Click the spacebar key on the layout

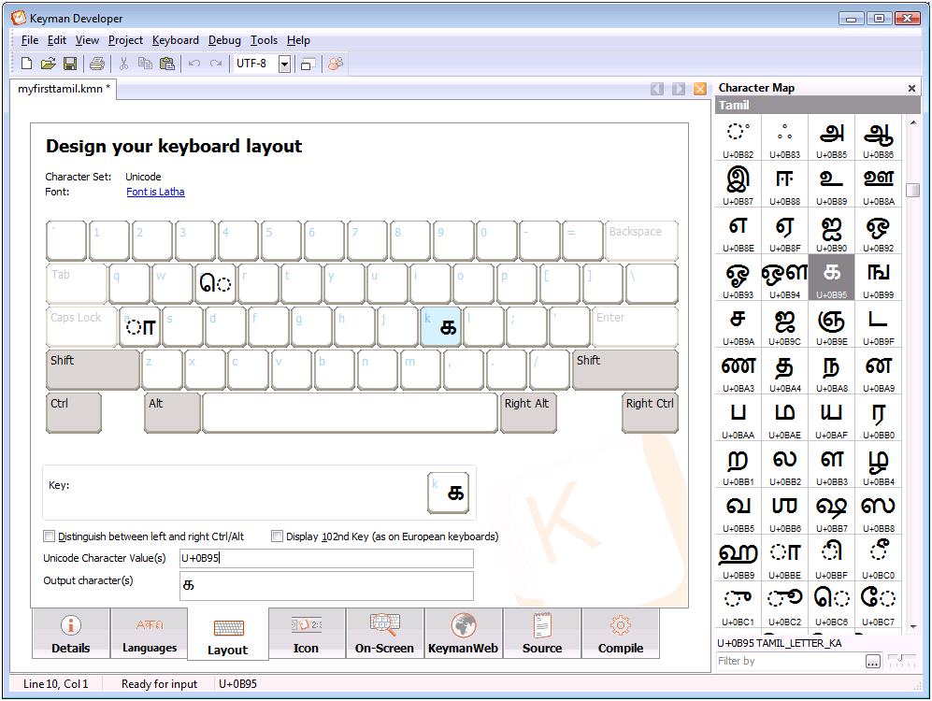(x=351, y=413)
